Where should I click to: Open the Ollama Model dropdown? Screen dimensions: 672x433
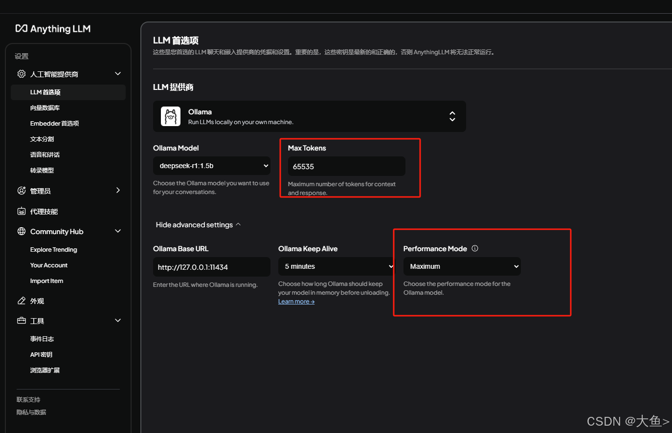212,166
